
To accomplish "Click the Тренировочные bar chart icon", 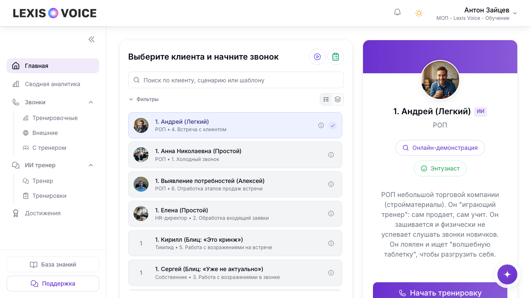I will [26, 118].
